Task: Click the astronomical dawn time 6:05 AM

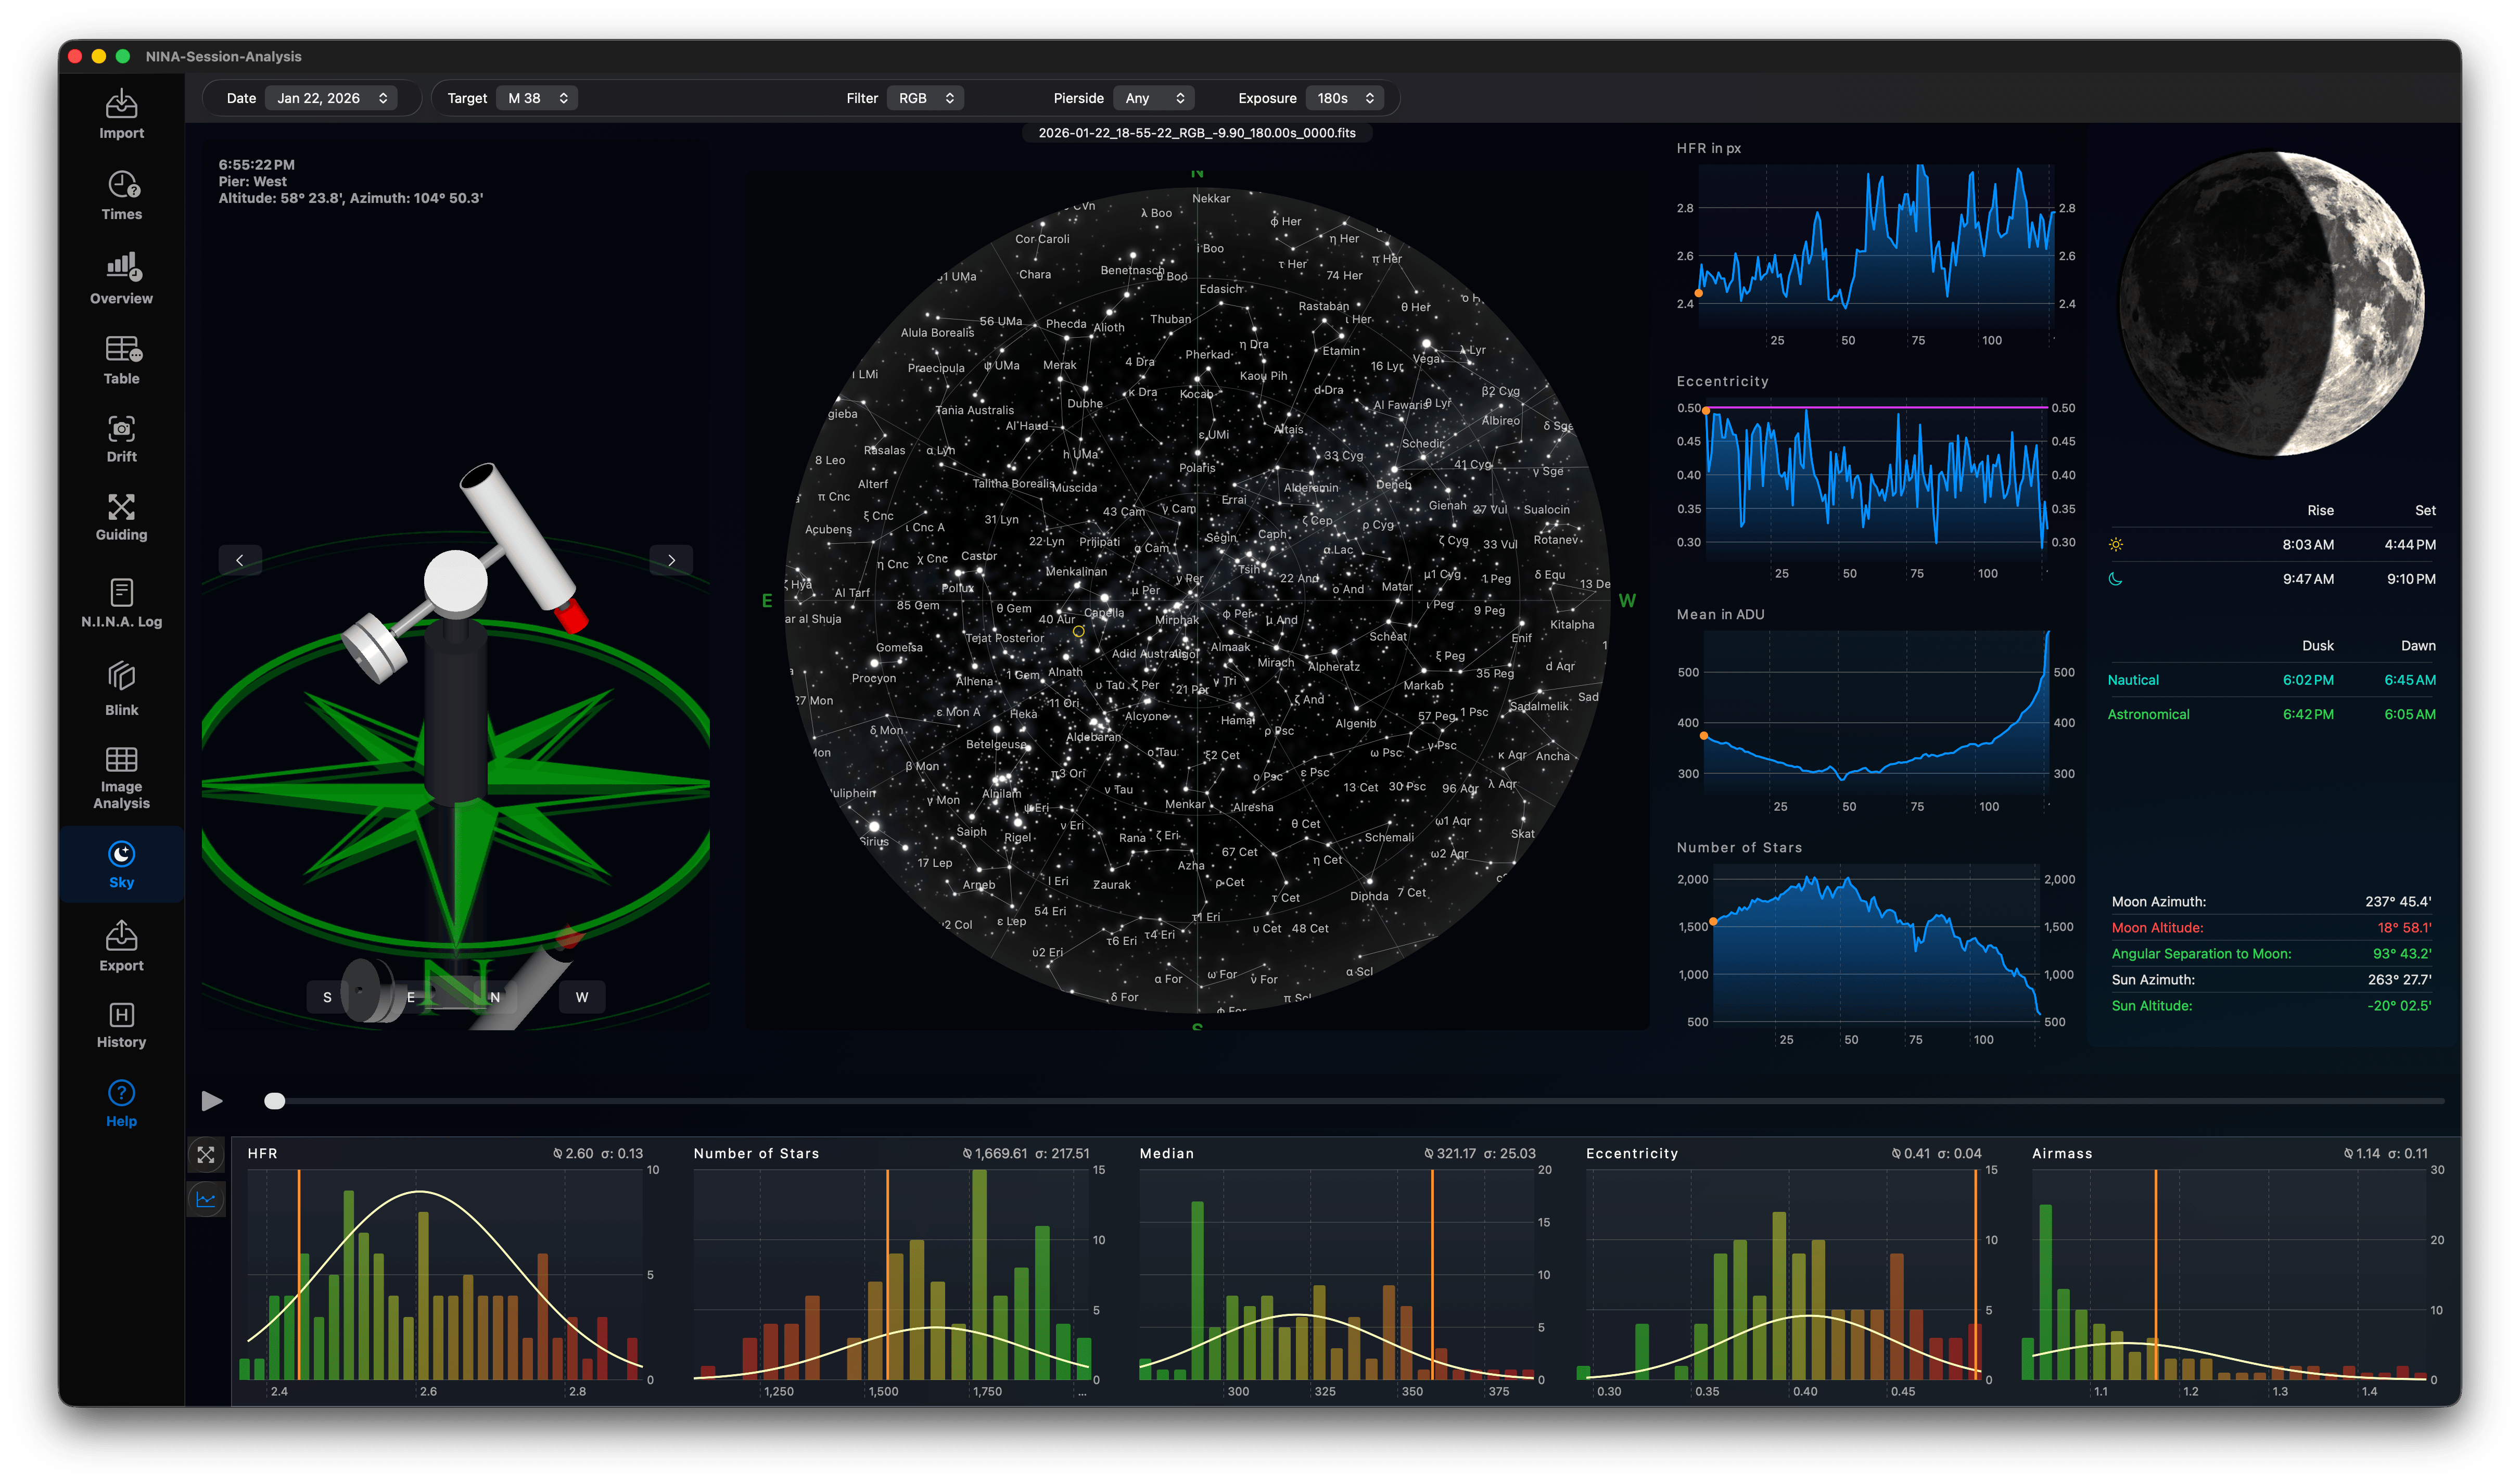Action: pos(2410,714)
